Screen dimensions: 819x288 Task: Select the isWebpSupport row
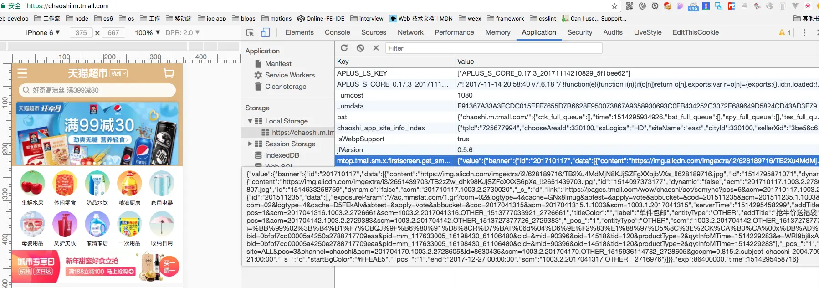coord(577,139)
